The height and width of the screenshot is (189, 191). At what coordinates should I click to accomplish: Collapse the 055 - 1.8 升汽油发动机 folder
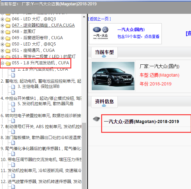(2, 63)
